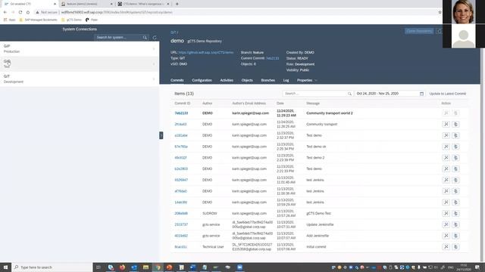
Task: Open Properties tab dropdown arrow
Action: coord(316,80)
